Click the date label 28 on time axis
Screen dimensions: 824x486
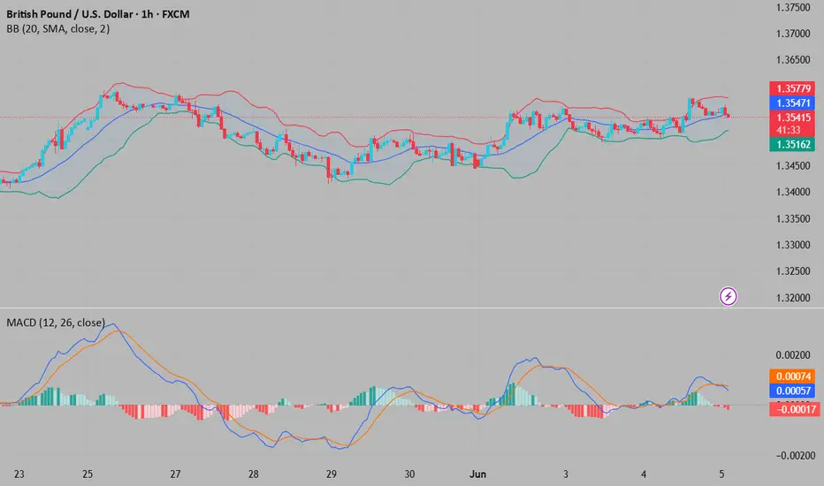pyautogui.click(x=253, y=475)
